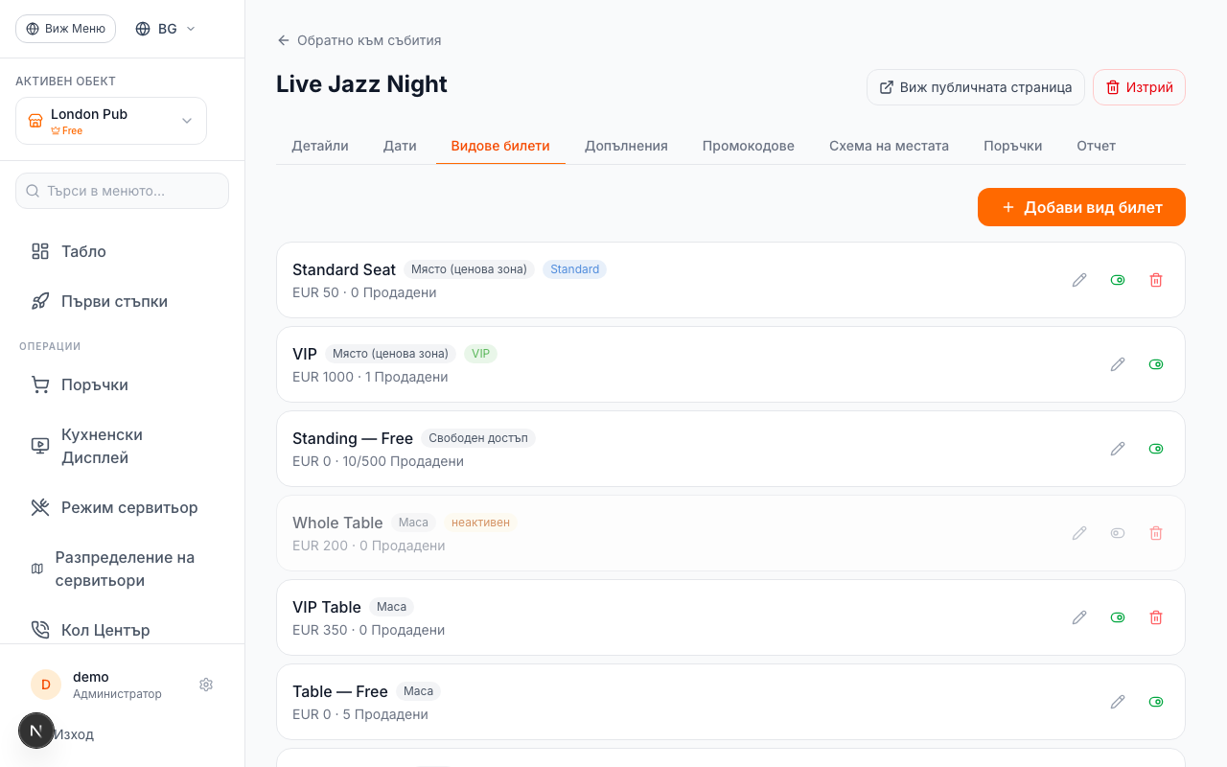Delete the VIP Table ticket using the trash icon
The image size is (1227, 767).
click(x=1156, y=617)
